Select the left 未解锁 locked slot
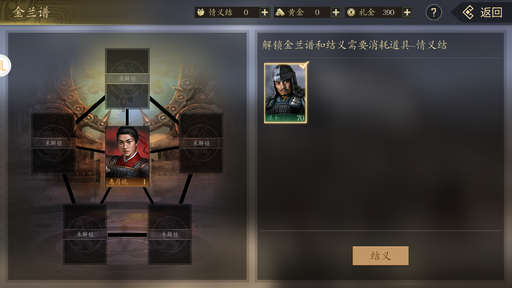This screenshot has height=288, width=512. pyautogui.click(x=53, y=143)
